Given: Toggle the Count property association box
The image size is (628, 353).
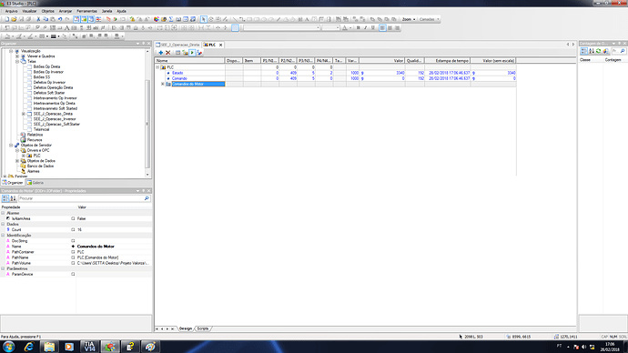Looking at the screenshot, I should click(x=73, y=230).
